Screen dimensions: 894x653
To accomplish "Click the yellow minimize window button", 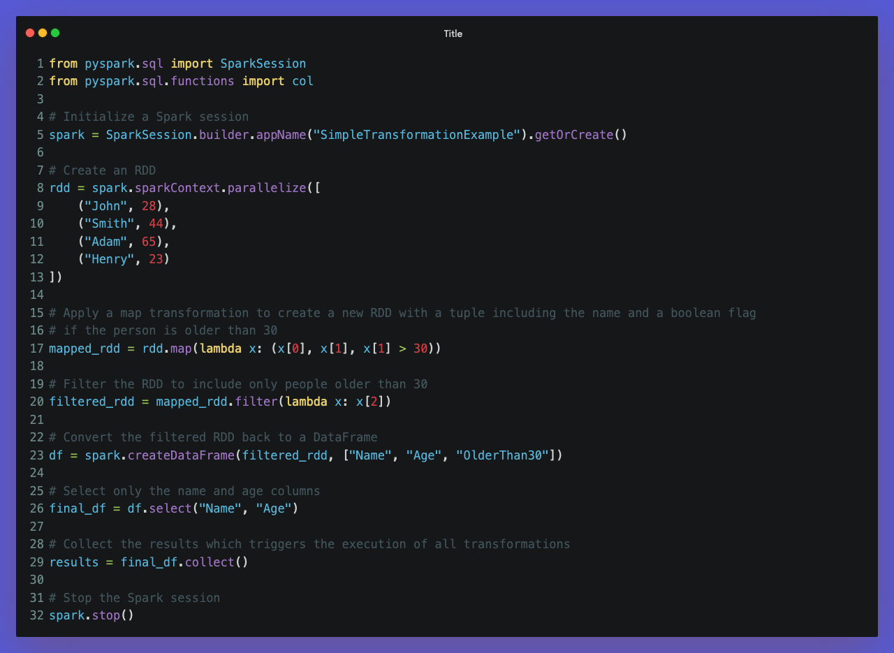I will 43,33.
